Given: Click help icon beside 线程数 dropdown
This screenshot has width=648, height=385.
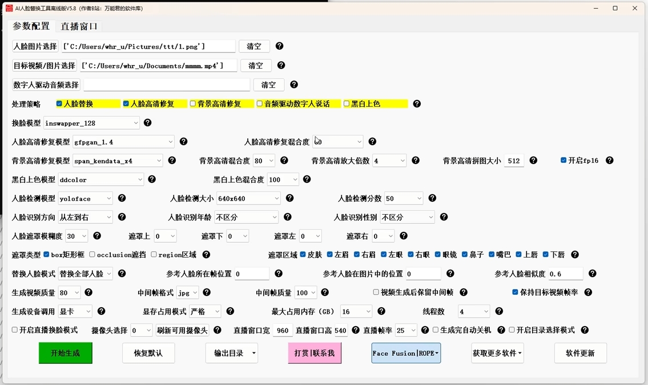Looking at the screenshot, I should coord(499,311).
